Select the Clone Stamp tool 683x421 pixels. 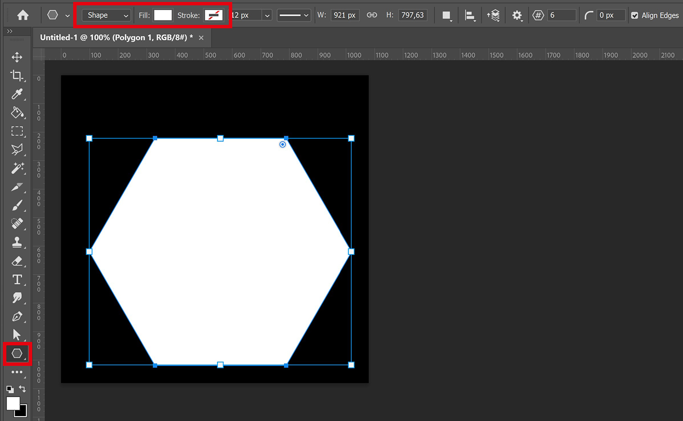(x=17, y=242)
